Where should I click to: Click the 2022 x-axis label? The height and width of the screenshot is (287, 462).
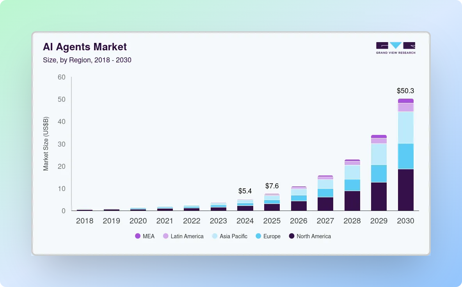(192, 221)
